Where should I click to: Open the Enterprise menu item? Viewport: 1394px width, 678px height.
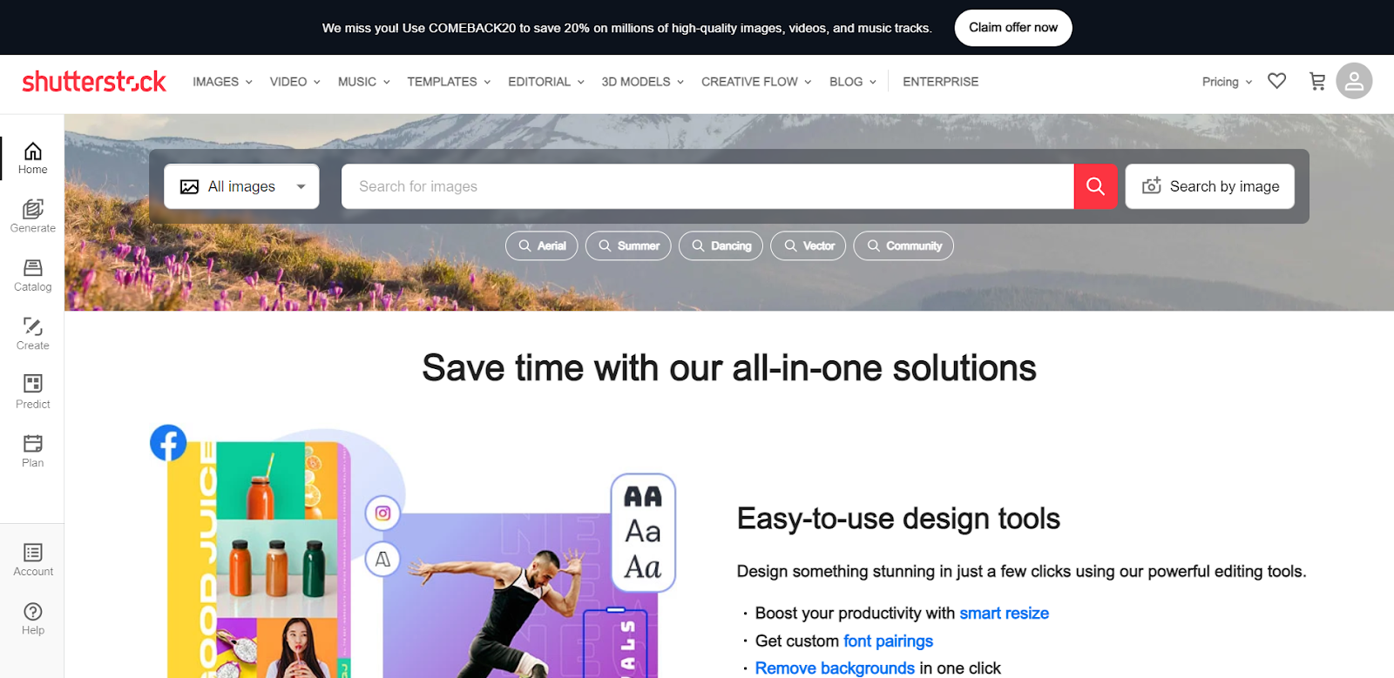point(940,82)
